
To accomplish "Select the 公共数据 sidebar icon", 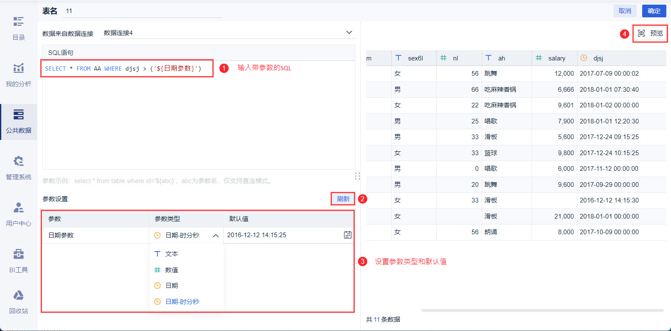I will 19,115.
